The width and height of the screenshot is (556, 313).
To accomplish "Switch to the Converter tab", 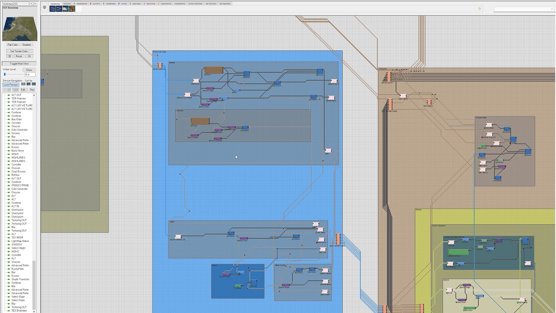I will [165, 3].
